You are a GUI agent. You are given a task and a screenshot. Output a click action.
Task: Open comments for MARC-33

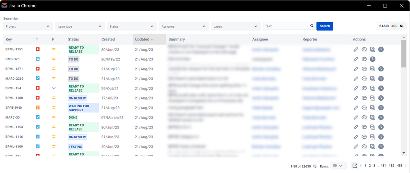[364, 117]
